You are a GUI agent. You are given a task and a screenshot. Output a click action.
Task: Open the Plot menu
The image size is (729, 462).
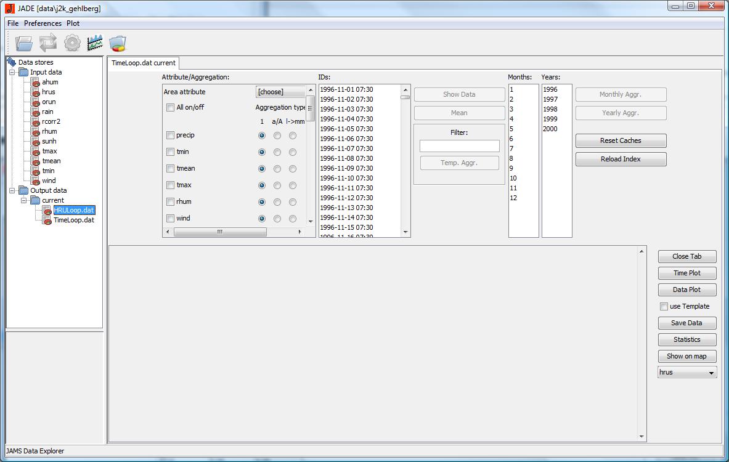coord(73,23)
